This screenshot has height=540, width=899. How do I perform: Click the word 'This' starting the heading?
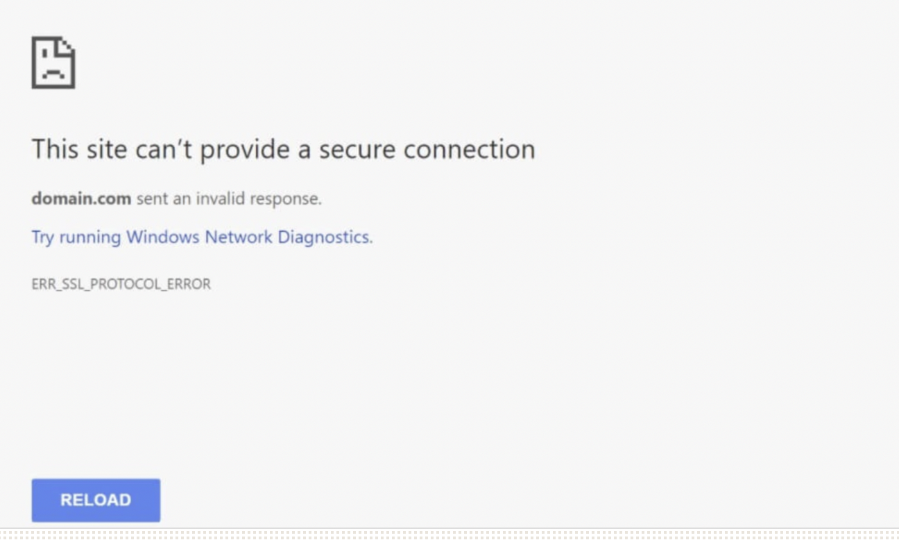[55, 149]
